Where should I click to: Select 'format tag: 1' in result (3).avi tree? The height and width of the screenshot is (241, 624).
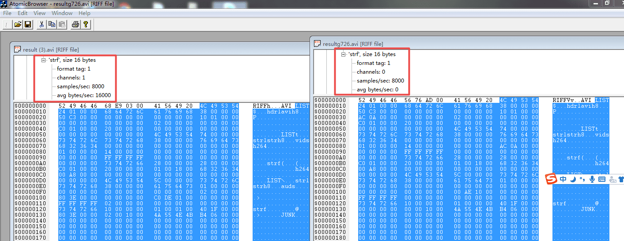click(x=73, y=69)
